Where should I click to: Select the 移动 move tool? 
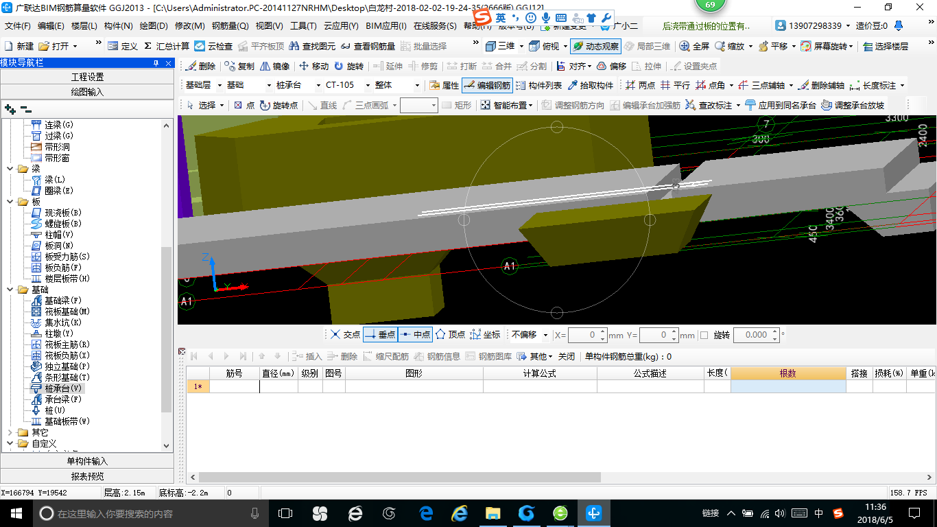(x=313, y=66)
